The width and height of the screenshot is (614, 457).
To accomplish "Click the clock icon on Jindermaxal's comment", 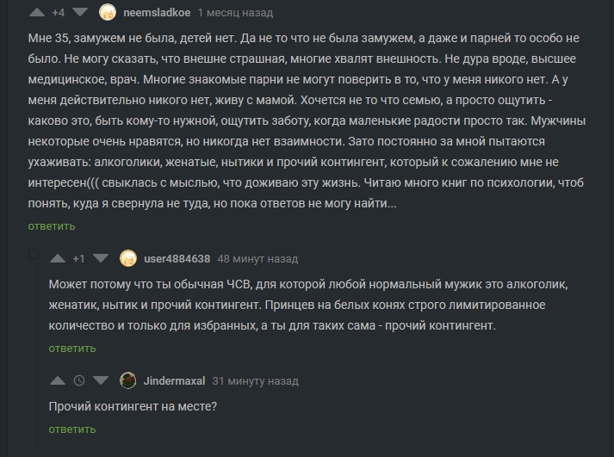I will [79, 380].
